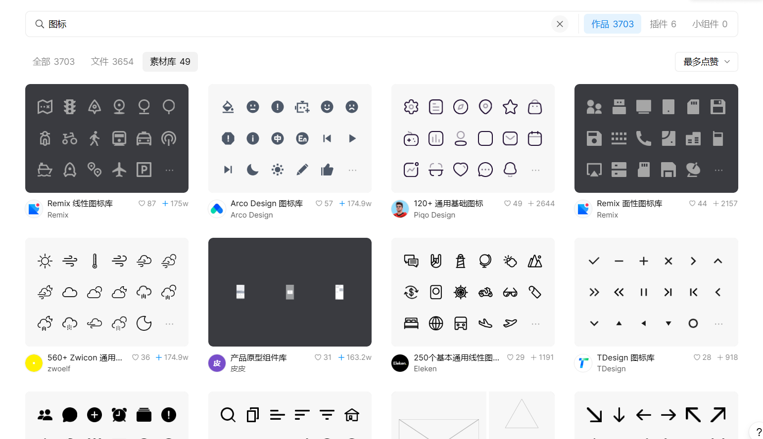Add 250个基本通用线性图标 via plus 1191
Screen dimensions: 763x439
542,357
